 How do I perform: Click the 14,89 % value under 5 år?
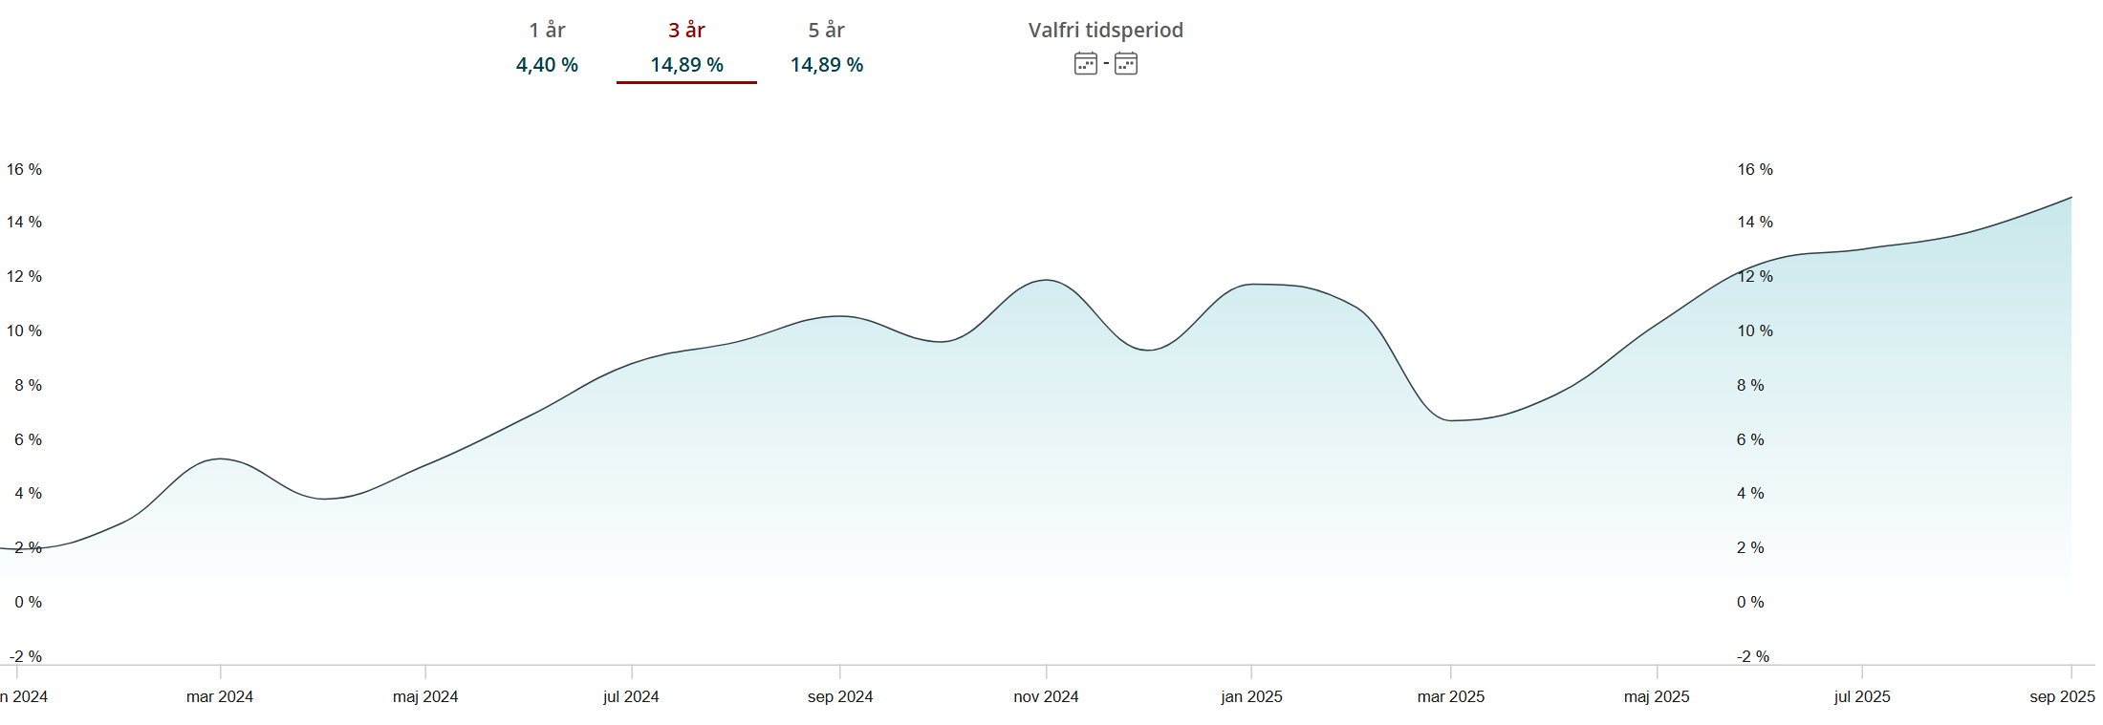826,65
